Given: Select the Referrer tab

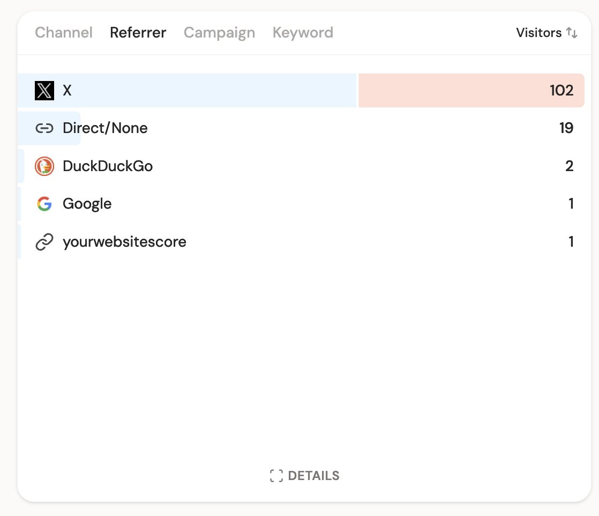Looking at the screenshot, I should pos(138,33).
